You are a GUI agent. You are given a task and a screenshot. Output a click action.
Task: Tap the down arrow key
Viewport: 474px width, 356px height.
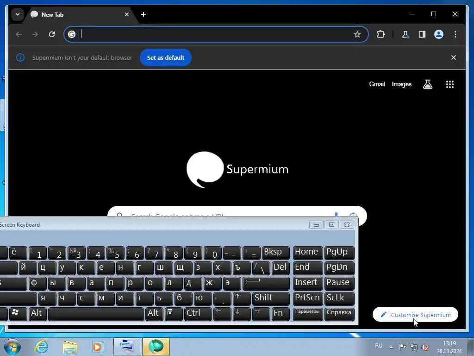(x=242, y=314)
